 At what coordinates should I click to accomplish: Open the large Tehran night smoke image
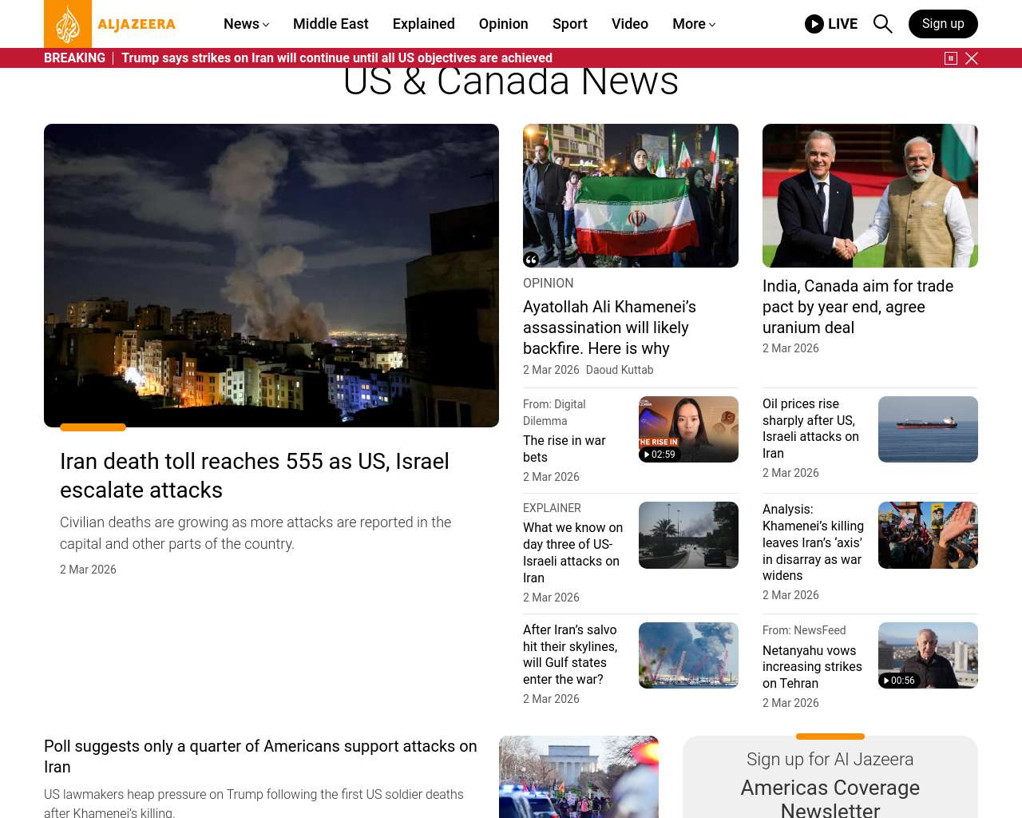(271, 275)
